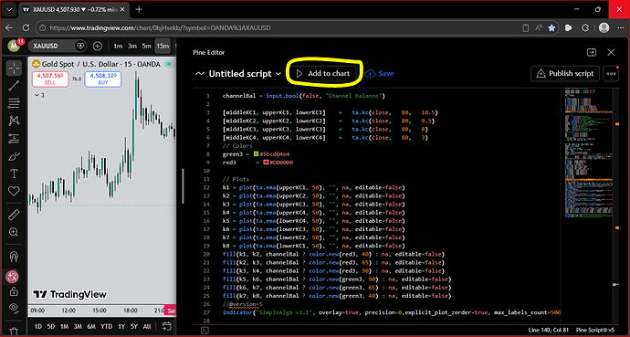This screenshot has width=630, height=337.
Task: Select the text annotation tool
Action: pos(14,174)
